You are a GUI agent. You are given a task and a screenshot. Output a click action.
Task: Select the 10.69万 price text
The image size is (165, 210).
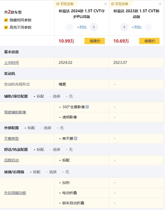click(121, 41)
